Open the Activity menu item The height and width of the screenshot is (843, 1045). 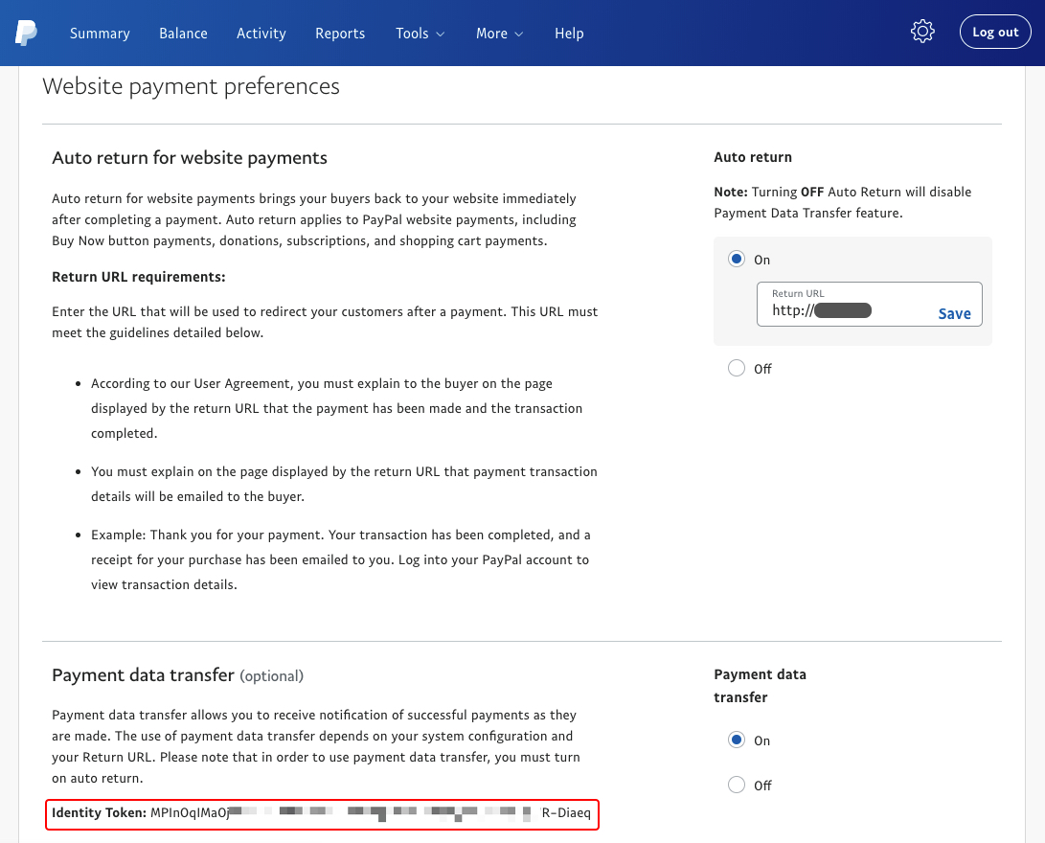point(261,34)
